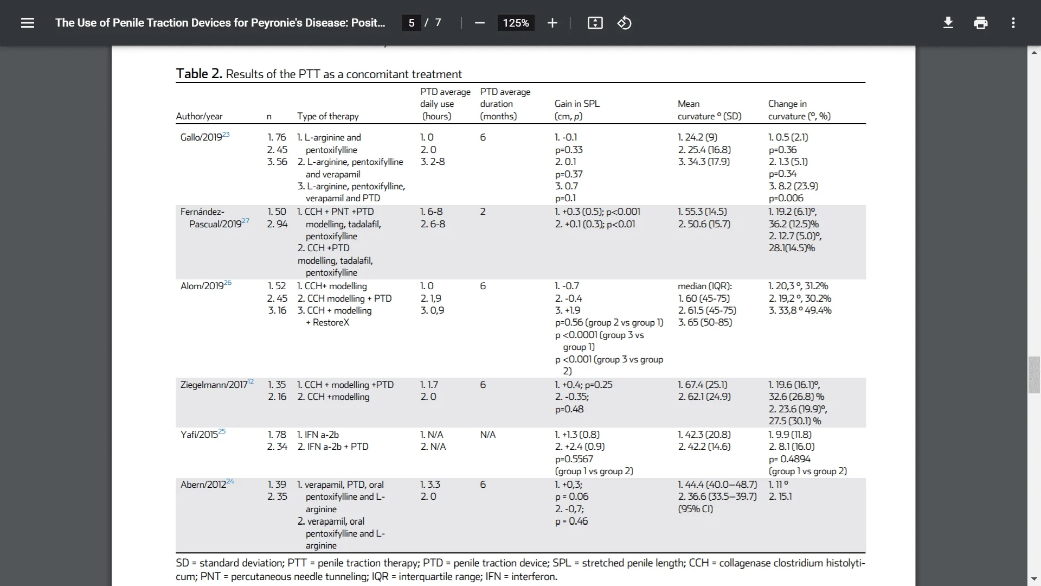Click the 'Author/year' column header
This screenshot has height=586, width=1041.
199,116
